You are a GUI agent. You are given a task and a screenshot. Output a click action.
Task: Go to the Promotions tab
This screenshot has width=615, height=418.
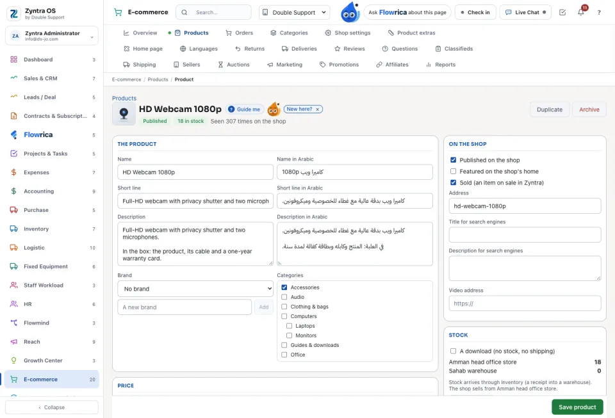click(x=339, y=65)
